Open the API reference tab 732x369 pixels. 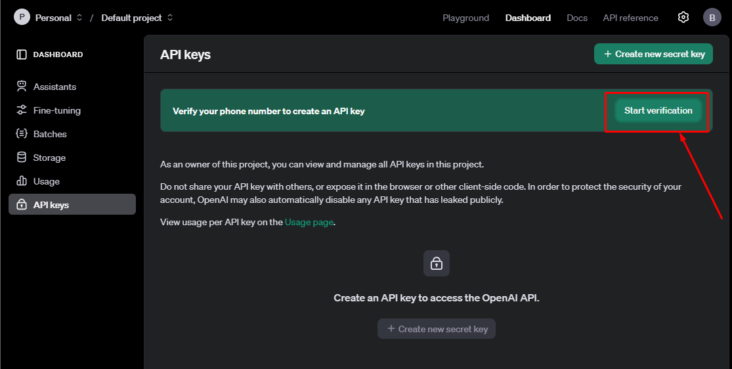tap(630, 18)
